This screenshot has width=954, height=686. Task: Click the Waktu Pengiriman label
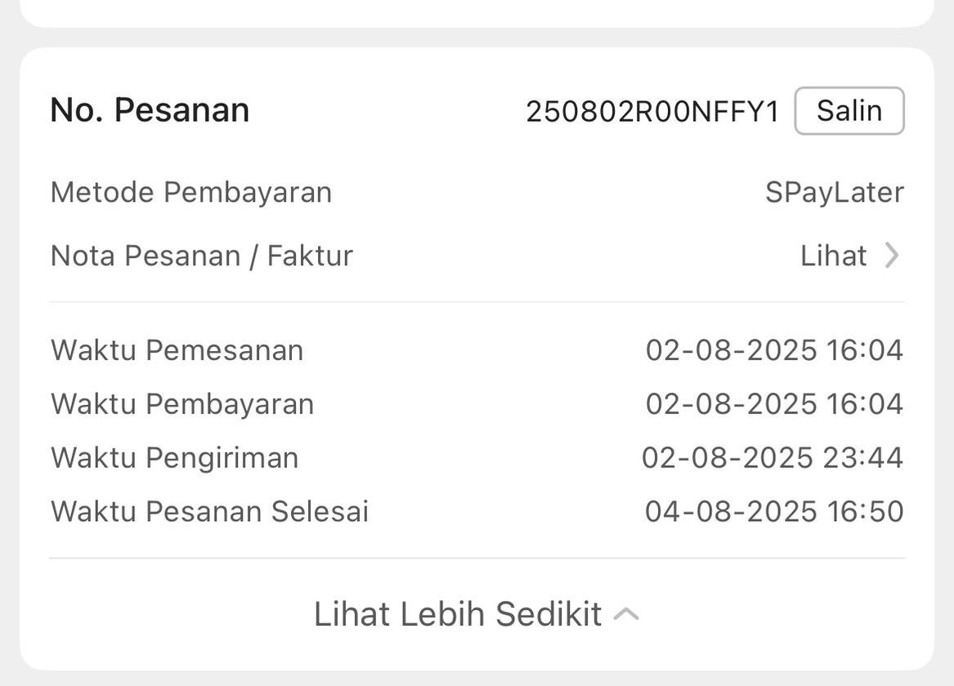tap(175, 457)
